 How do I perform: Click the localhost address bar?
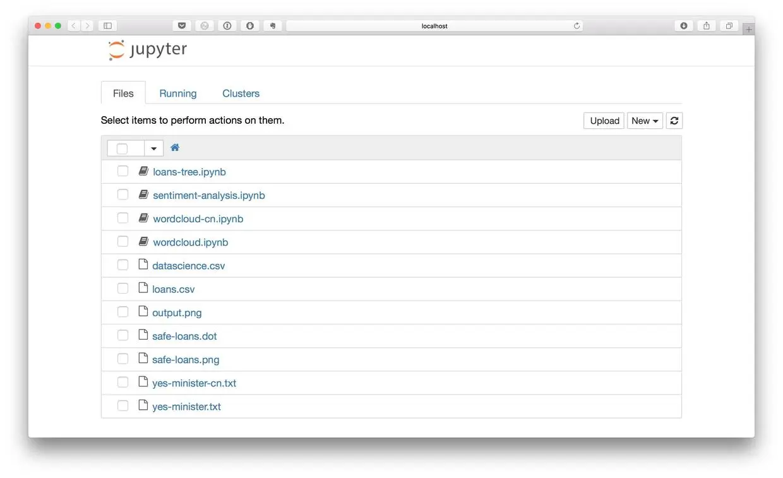point(434,26)
